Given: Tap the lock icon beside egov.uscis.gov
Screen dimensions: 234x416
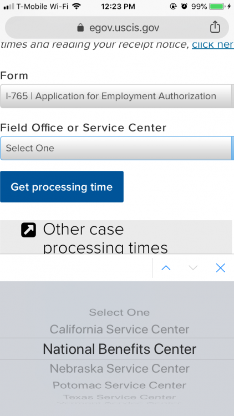Looking at the screenshot, I should 80,28.
